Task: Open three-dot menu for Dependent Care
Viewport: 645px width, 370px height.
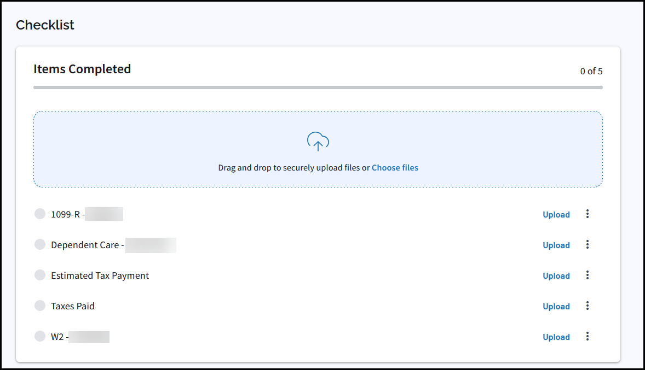Action: tap(588, 245)
